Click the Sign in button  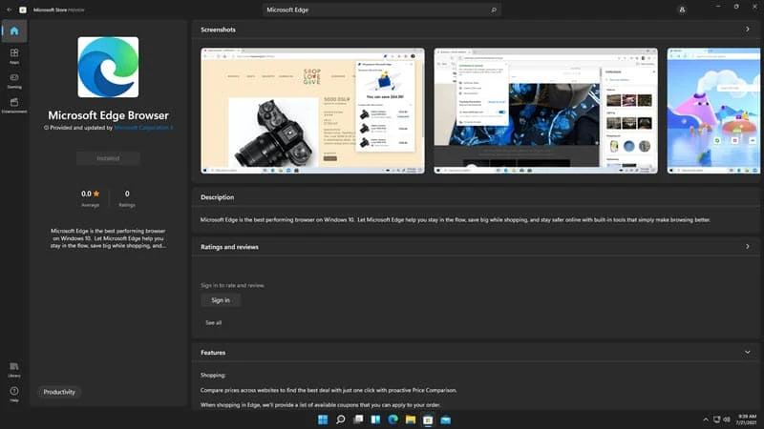click(221, 300)
